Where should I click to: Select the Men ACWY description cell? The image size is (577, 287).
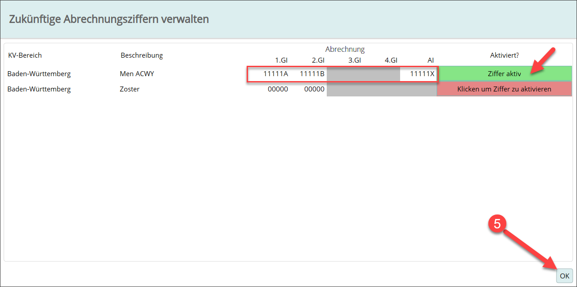[137, 73]
